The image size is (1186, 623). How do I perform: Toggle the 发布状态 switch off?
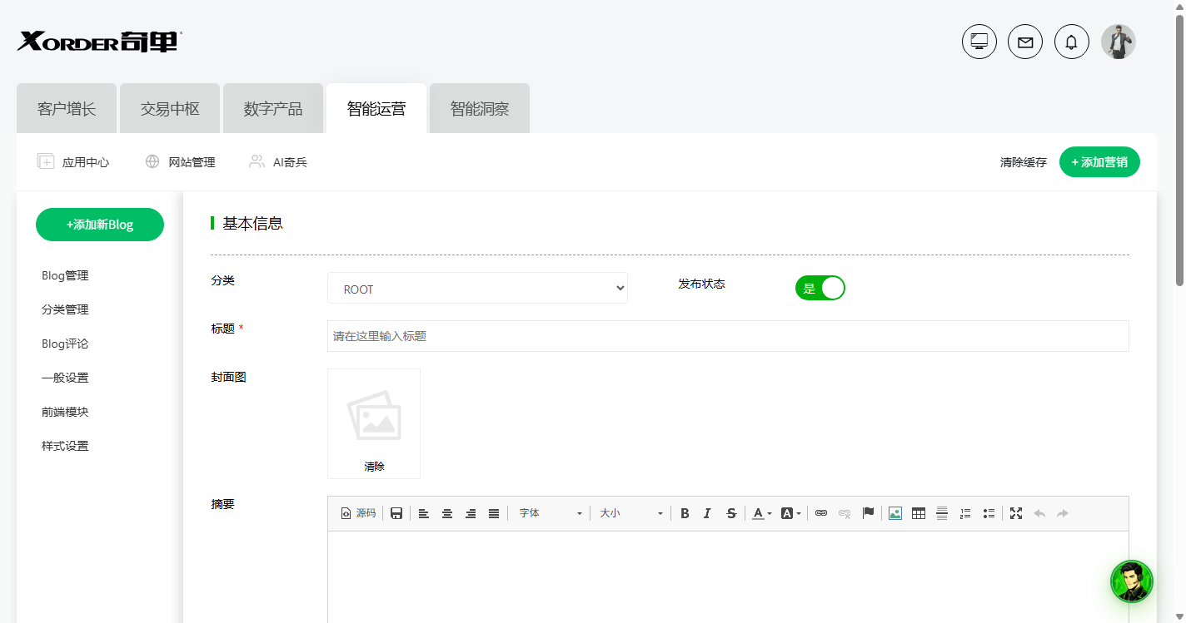pyautogui.click(x=820, y=288)
